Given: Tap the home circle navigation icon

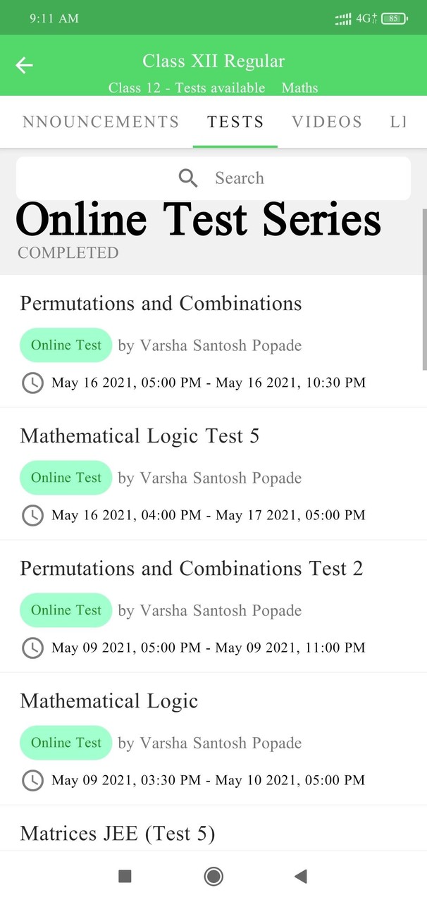Looking at the screenshot, I should coord(213,876).
